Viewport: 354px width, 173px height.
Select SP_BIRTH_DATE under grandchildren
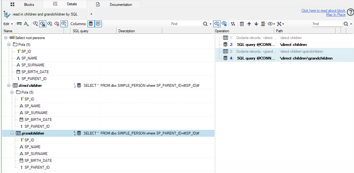pos(38,161)
